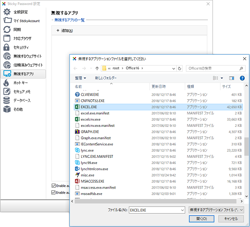Click the vertical scrollbar thumb in file list
Screen dimensions: 250x227
click(x=247, y=146)
